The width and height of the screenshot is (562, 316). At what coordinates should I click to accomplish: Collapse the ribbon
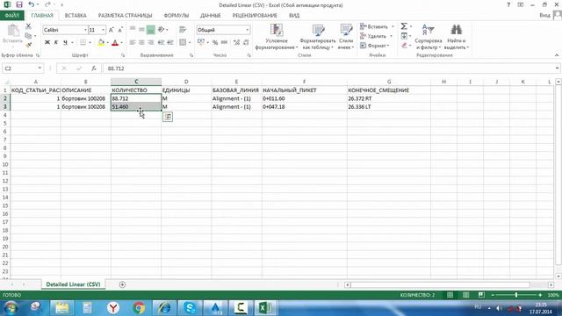(556, 55)
